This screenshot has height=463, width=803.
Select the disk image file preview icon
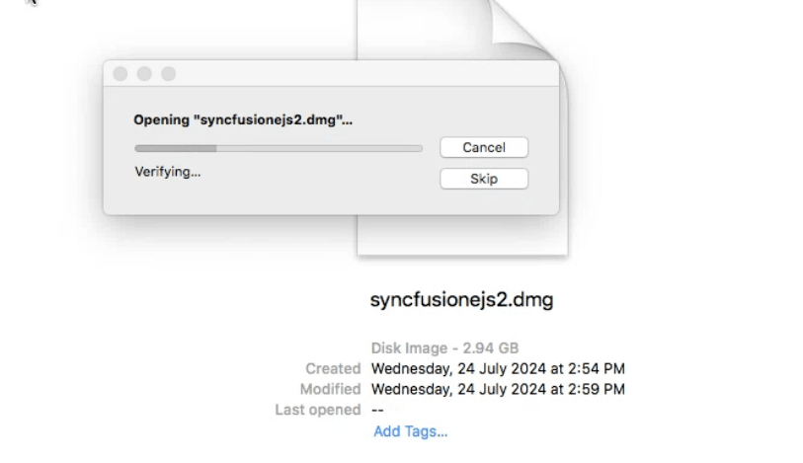pos(464,235)
